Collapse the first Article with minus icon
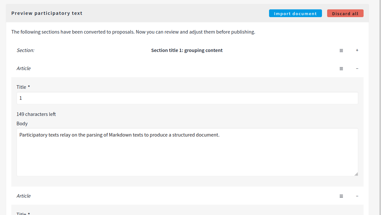Viewport: 381px width, 215px height. tap(357, 68)
